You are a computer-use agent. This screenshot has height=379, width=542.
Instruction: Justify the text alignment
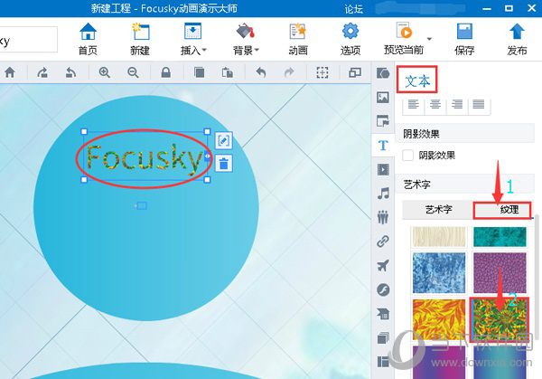479,104
